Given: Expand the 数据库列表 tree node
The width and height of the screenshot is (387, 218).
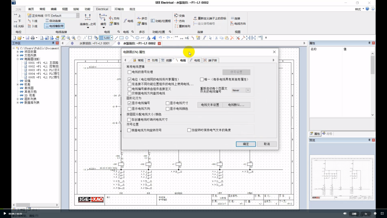Looking at the screenshot, I should (18, 103).
